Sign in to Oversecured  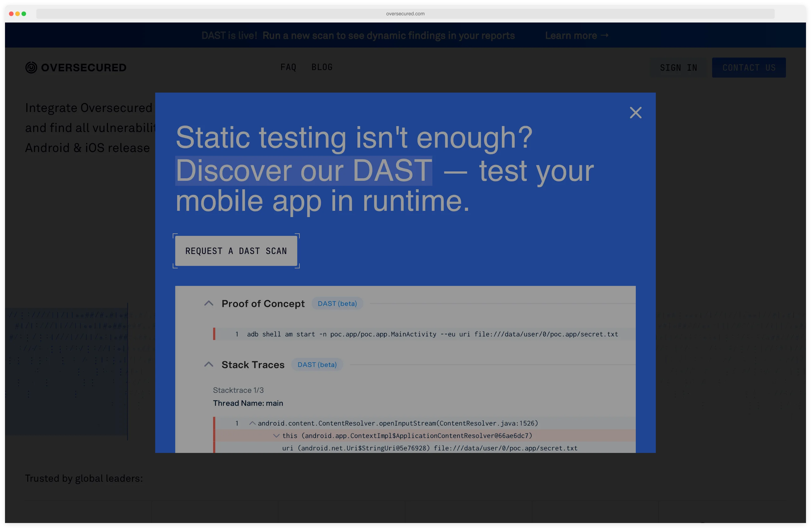pos(678,68)
